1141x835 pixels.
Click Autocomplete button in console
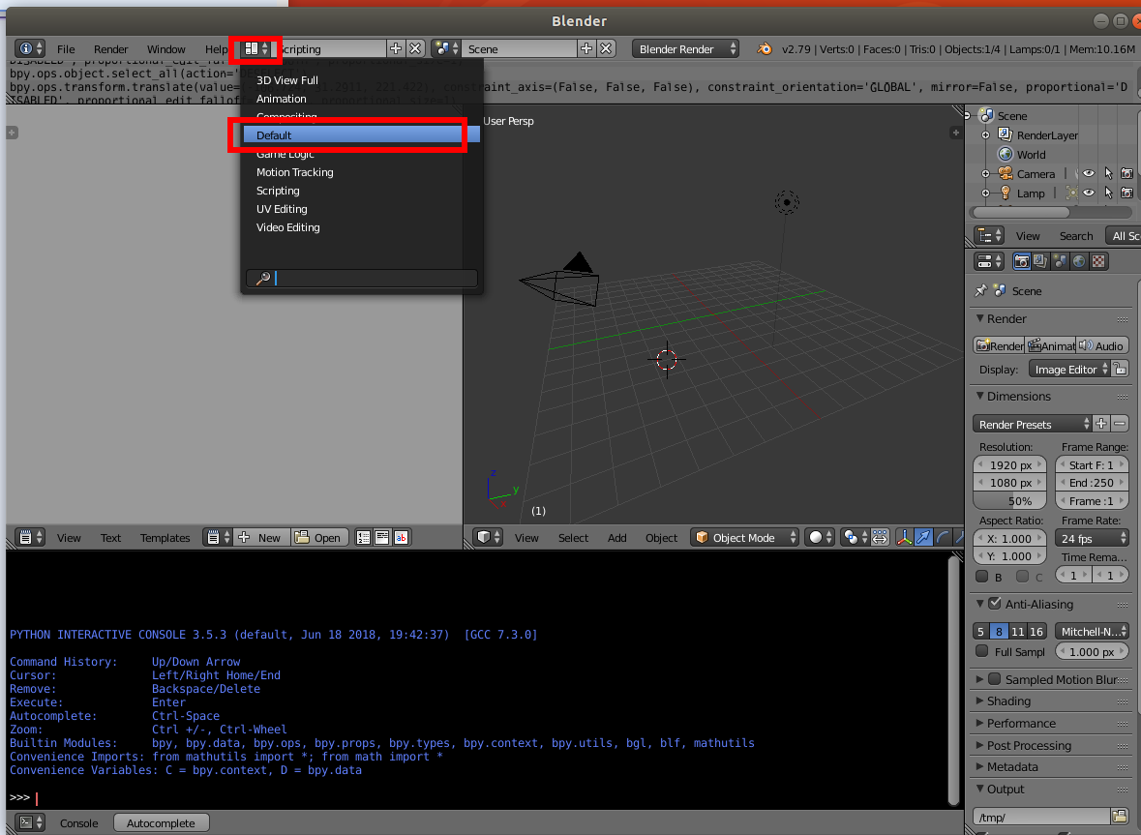(161, 822)
